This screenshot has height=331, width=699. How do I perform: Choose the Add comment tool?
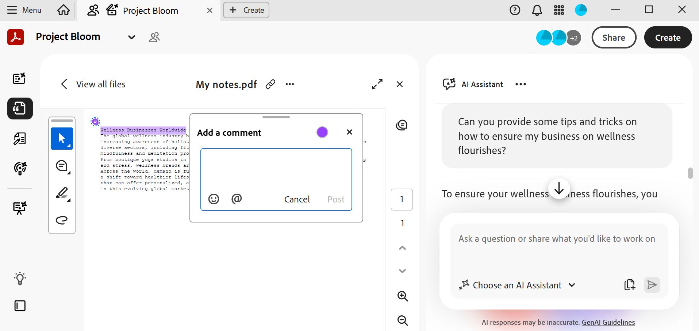tap(62, 166)
